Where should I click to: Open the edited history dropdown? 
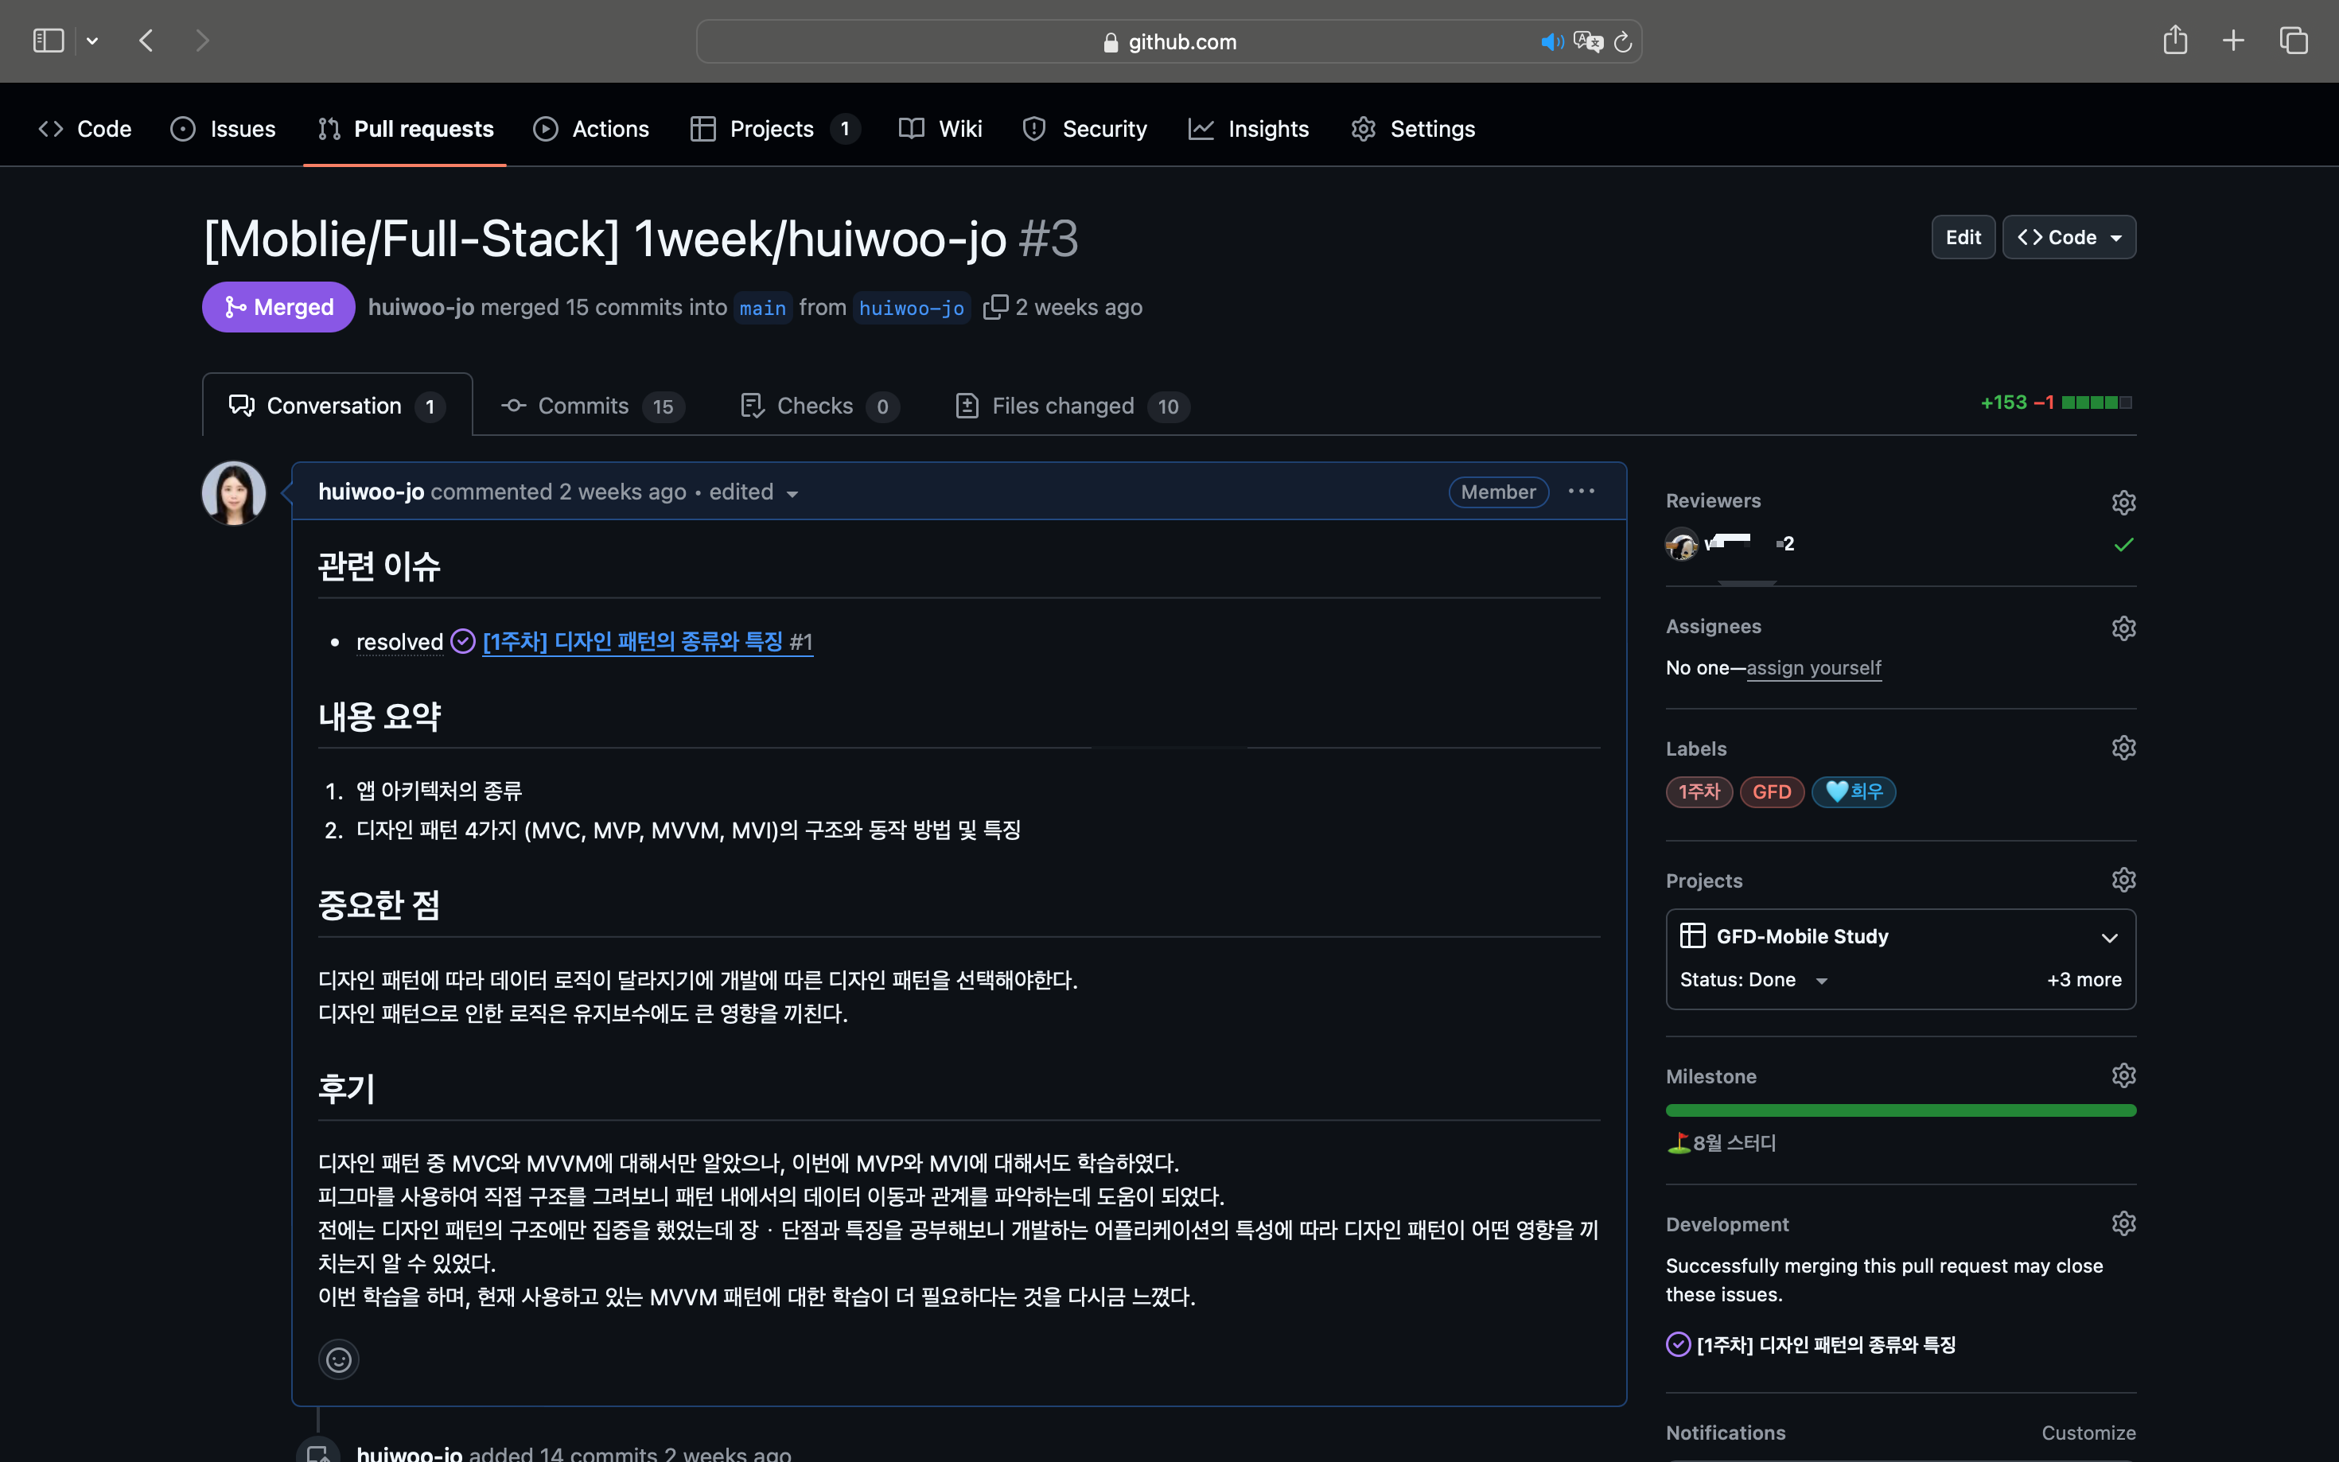pyautogui.click(x=753, y=492)
